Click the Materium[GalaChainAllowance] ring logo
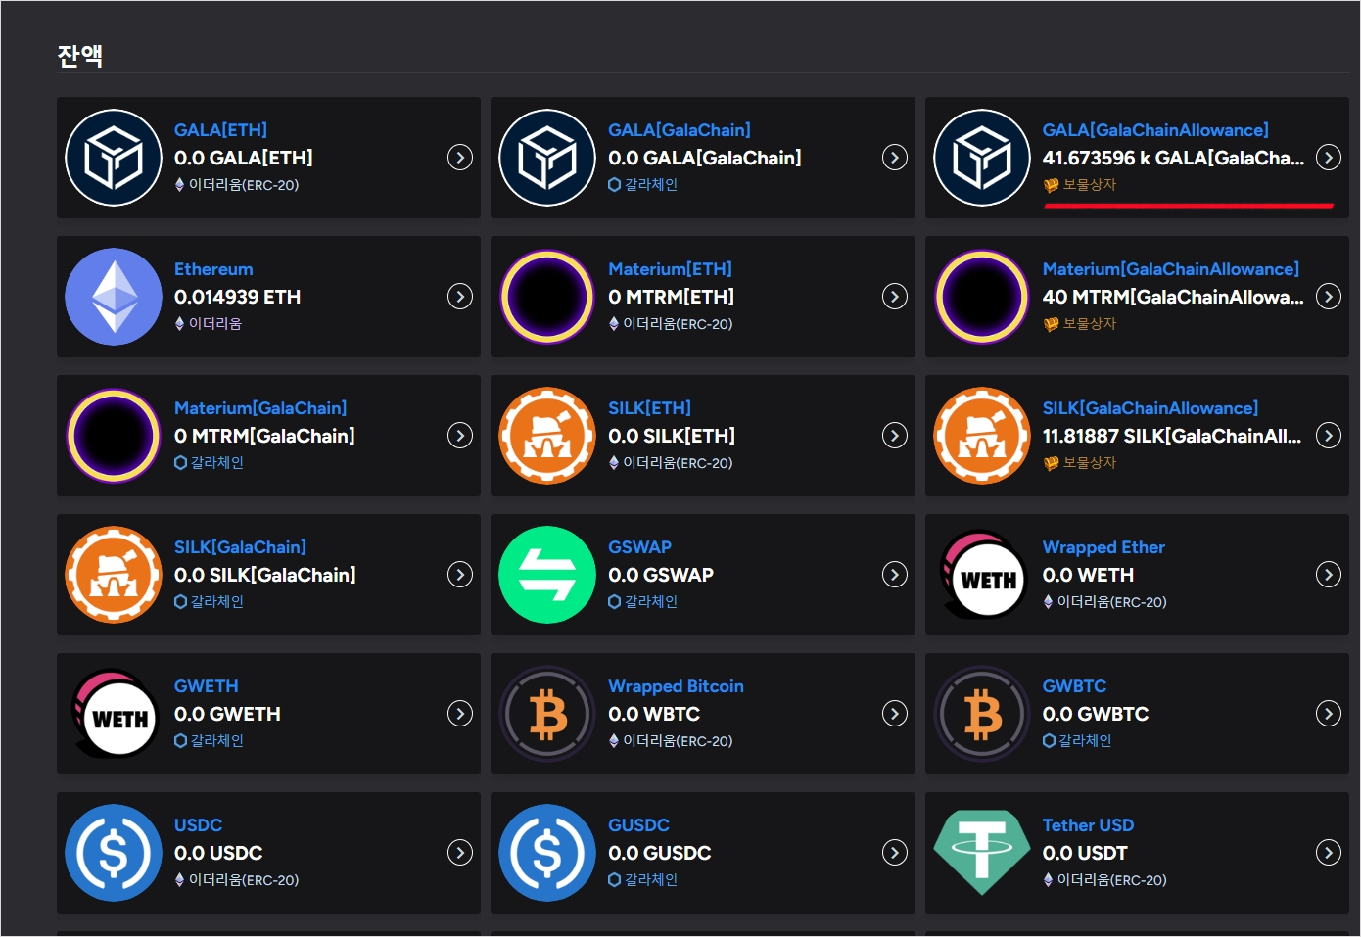Image resolution: width=1361 pixels, height=937 pixels. coord(982,297)
